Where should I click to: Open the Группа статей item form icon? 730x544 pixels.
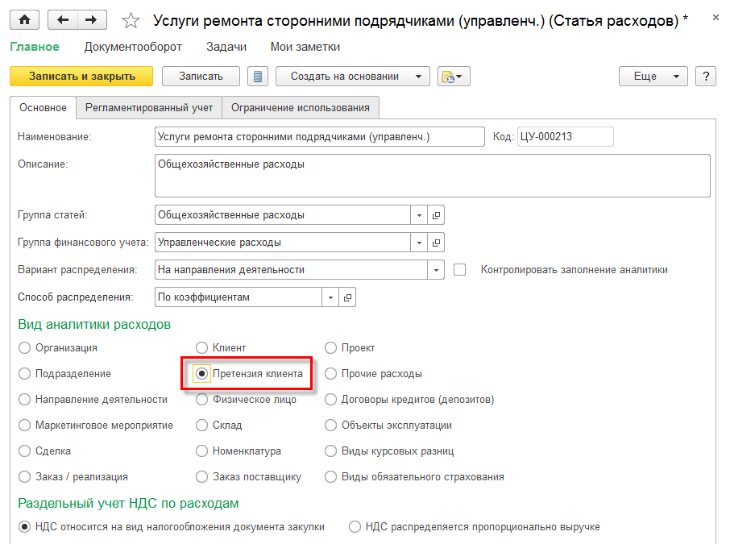(436, 215)
